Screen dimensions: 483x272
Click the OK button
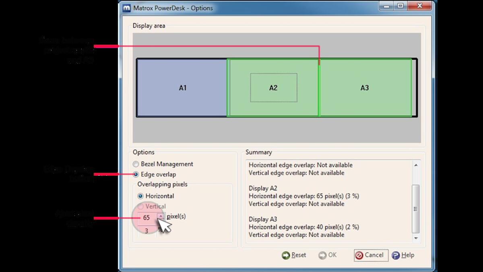328,255
